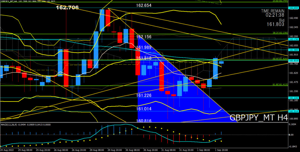Image resolution: width=300 pixels, height=152 pixels.
Task: Click the 0.1654 MACD scale value
Action: (292, 124)
